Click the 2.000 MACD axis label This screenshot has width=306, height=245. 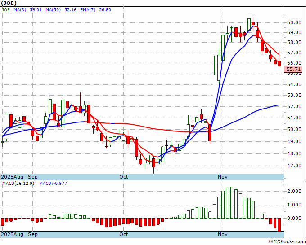point(294,191)
